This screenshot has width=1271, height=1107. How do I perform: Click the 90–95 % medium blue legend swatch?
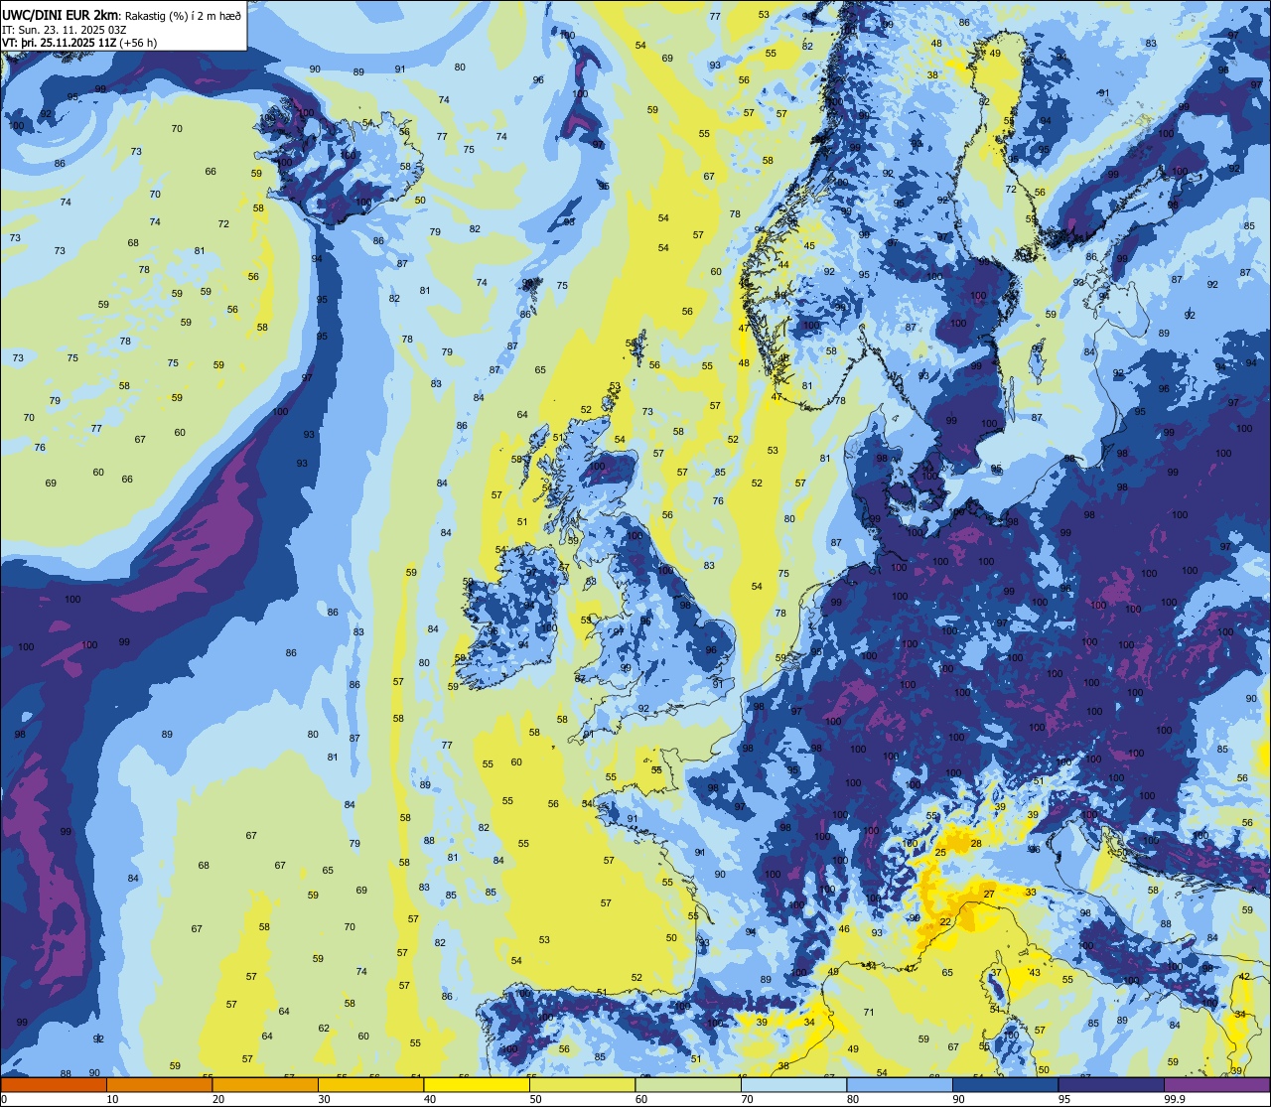pos(1005,1084)
